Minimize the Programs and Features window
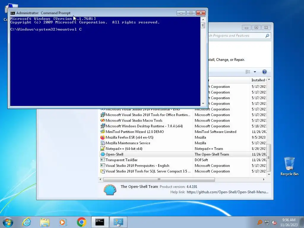Screen dimensions: 304x228 coord(246,28)
